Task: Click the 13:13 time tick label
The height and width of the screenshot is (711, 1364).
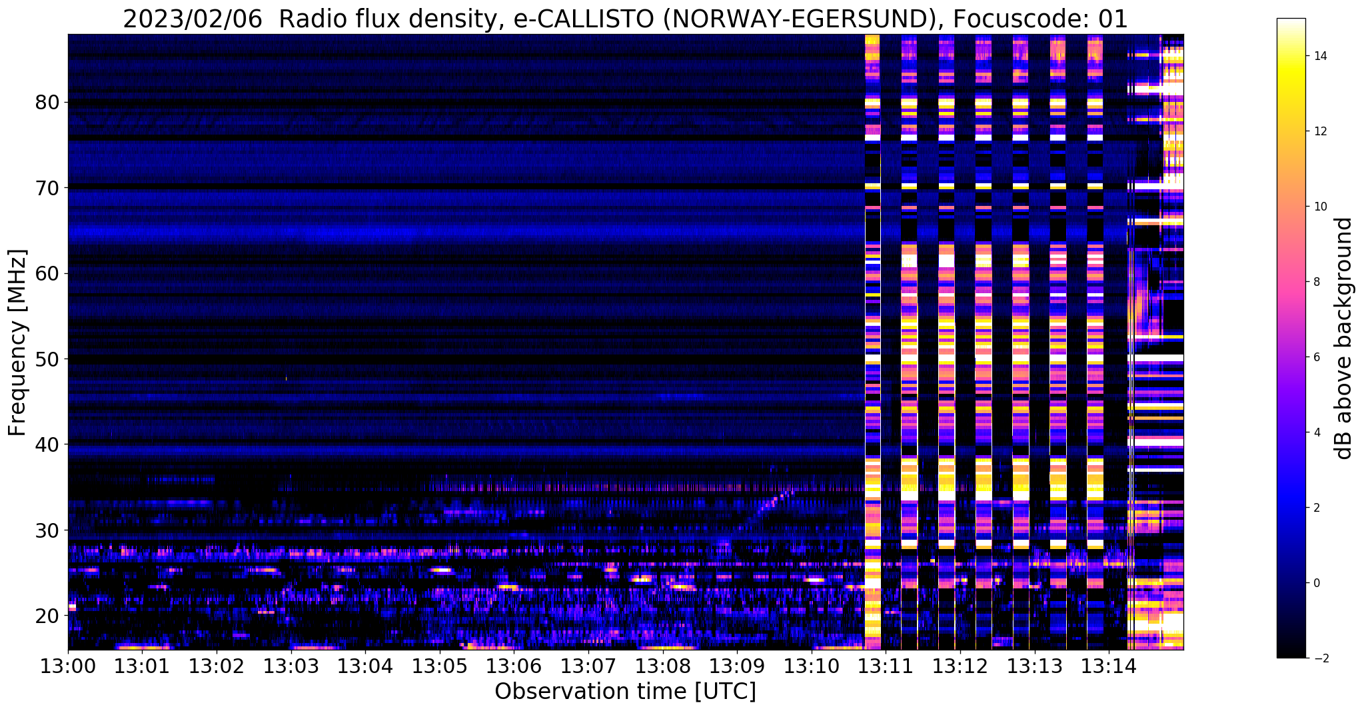Action: (1035, 666)
